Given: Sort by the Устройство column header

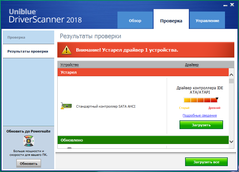Looking at the screenshot, I should [69, 65].
